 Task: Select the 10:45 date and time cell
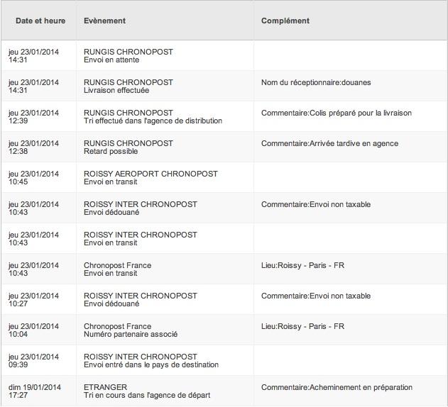click(33, 178)
